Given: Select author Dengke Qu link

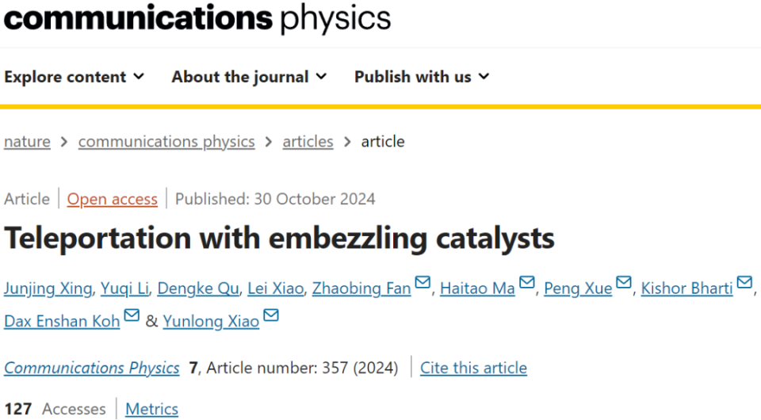Looking at the screenshot, I should coord(198,288).
